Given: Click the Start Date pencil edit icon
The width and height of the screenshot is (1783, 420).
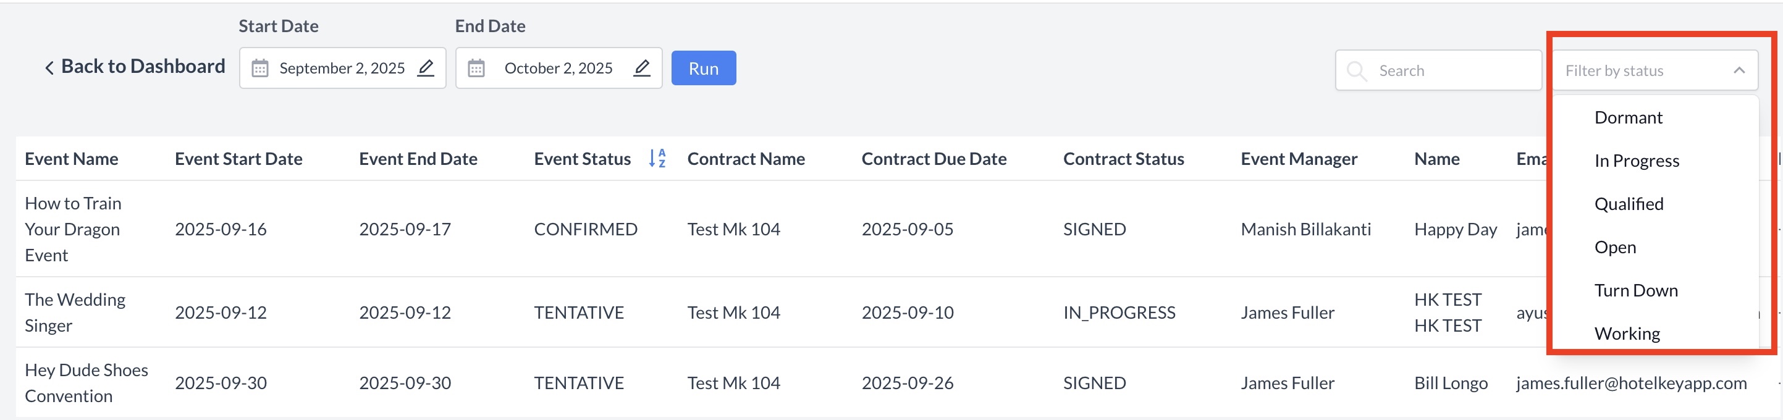Looking at the screenshot, I should coord(426,68).
